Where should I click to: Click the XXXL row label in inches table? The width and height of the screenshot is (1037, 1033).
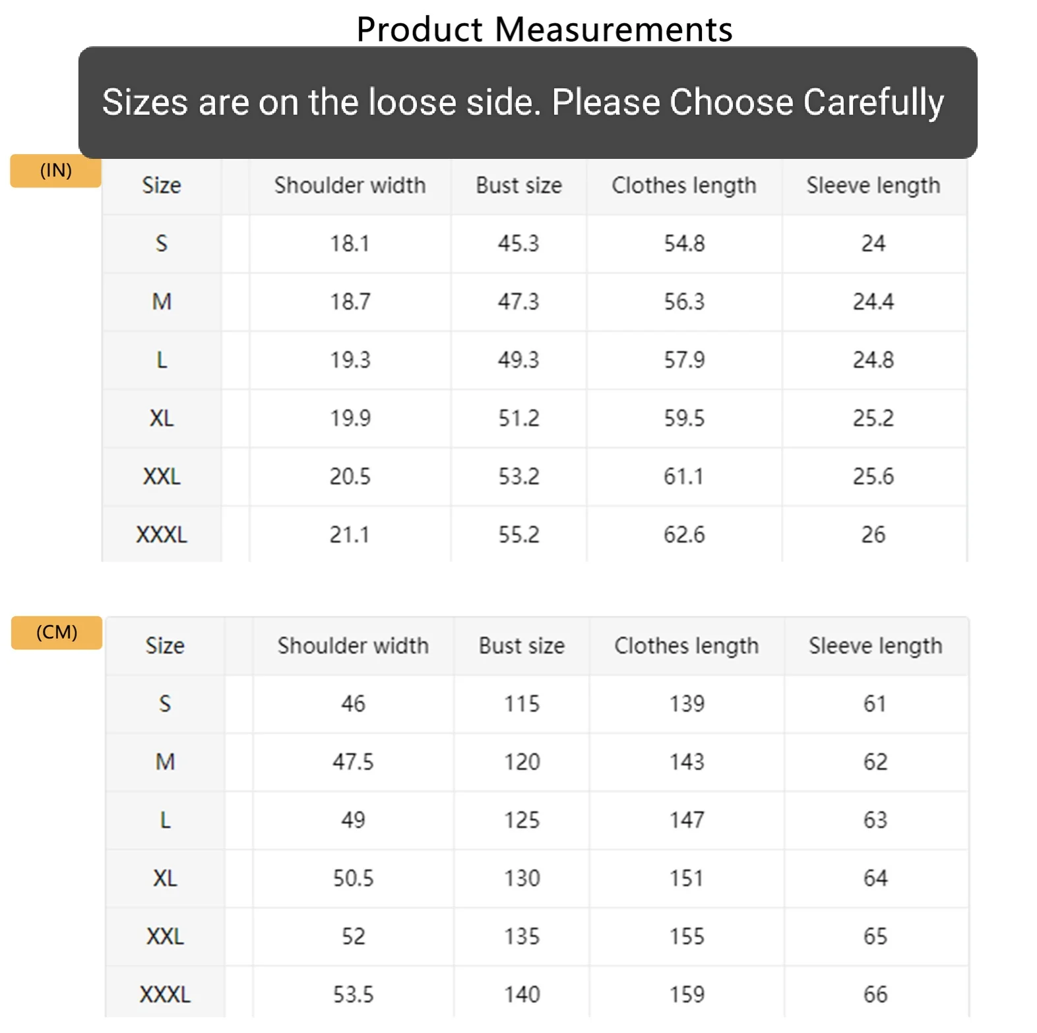(162, 534)
